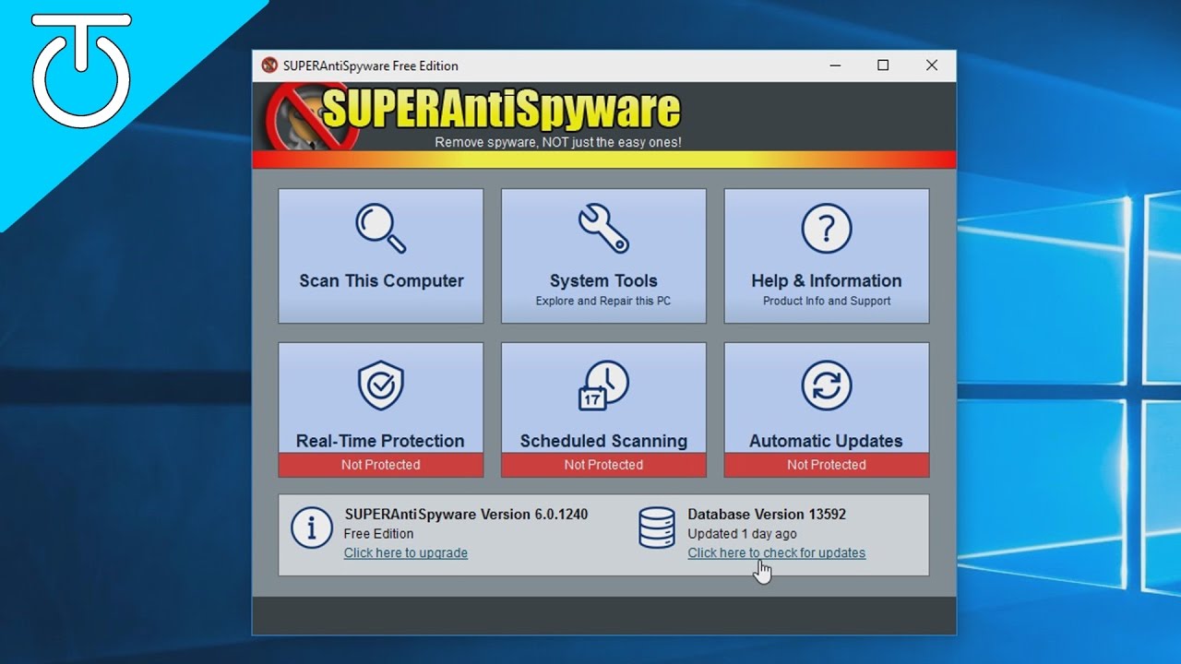Click Not Protected under Scheduled Scanning
Viewport: 1181px width, 664px height.
pos(603,465)
